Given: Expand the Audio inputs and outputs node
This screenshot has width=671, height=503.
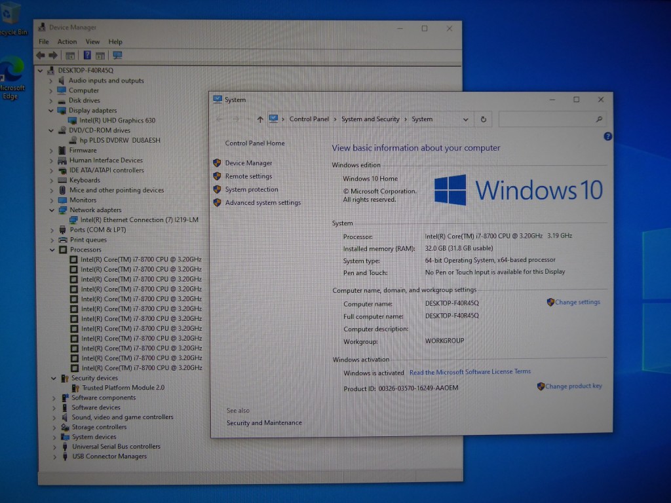Looking at the screenshot, I should click(x=50, y=81).
